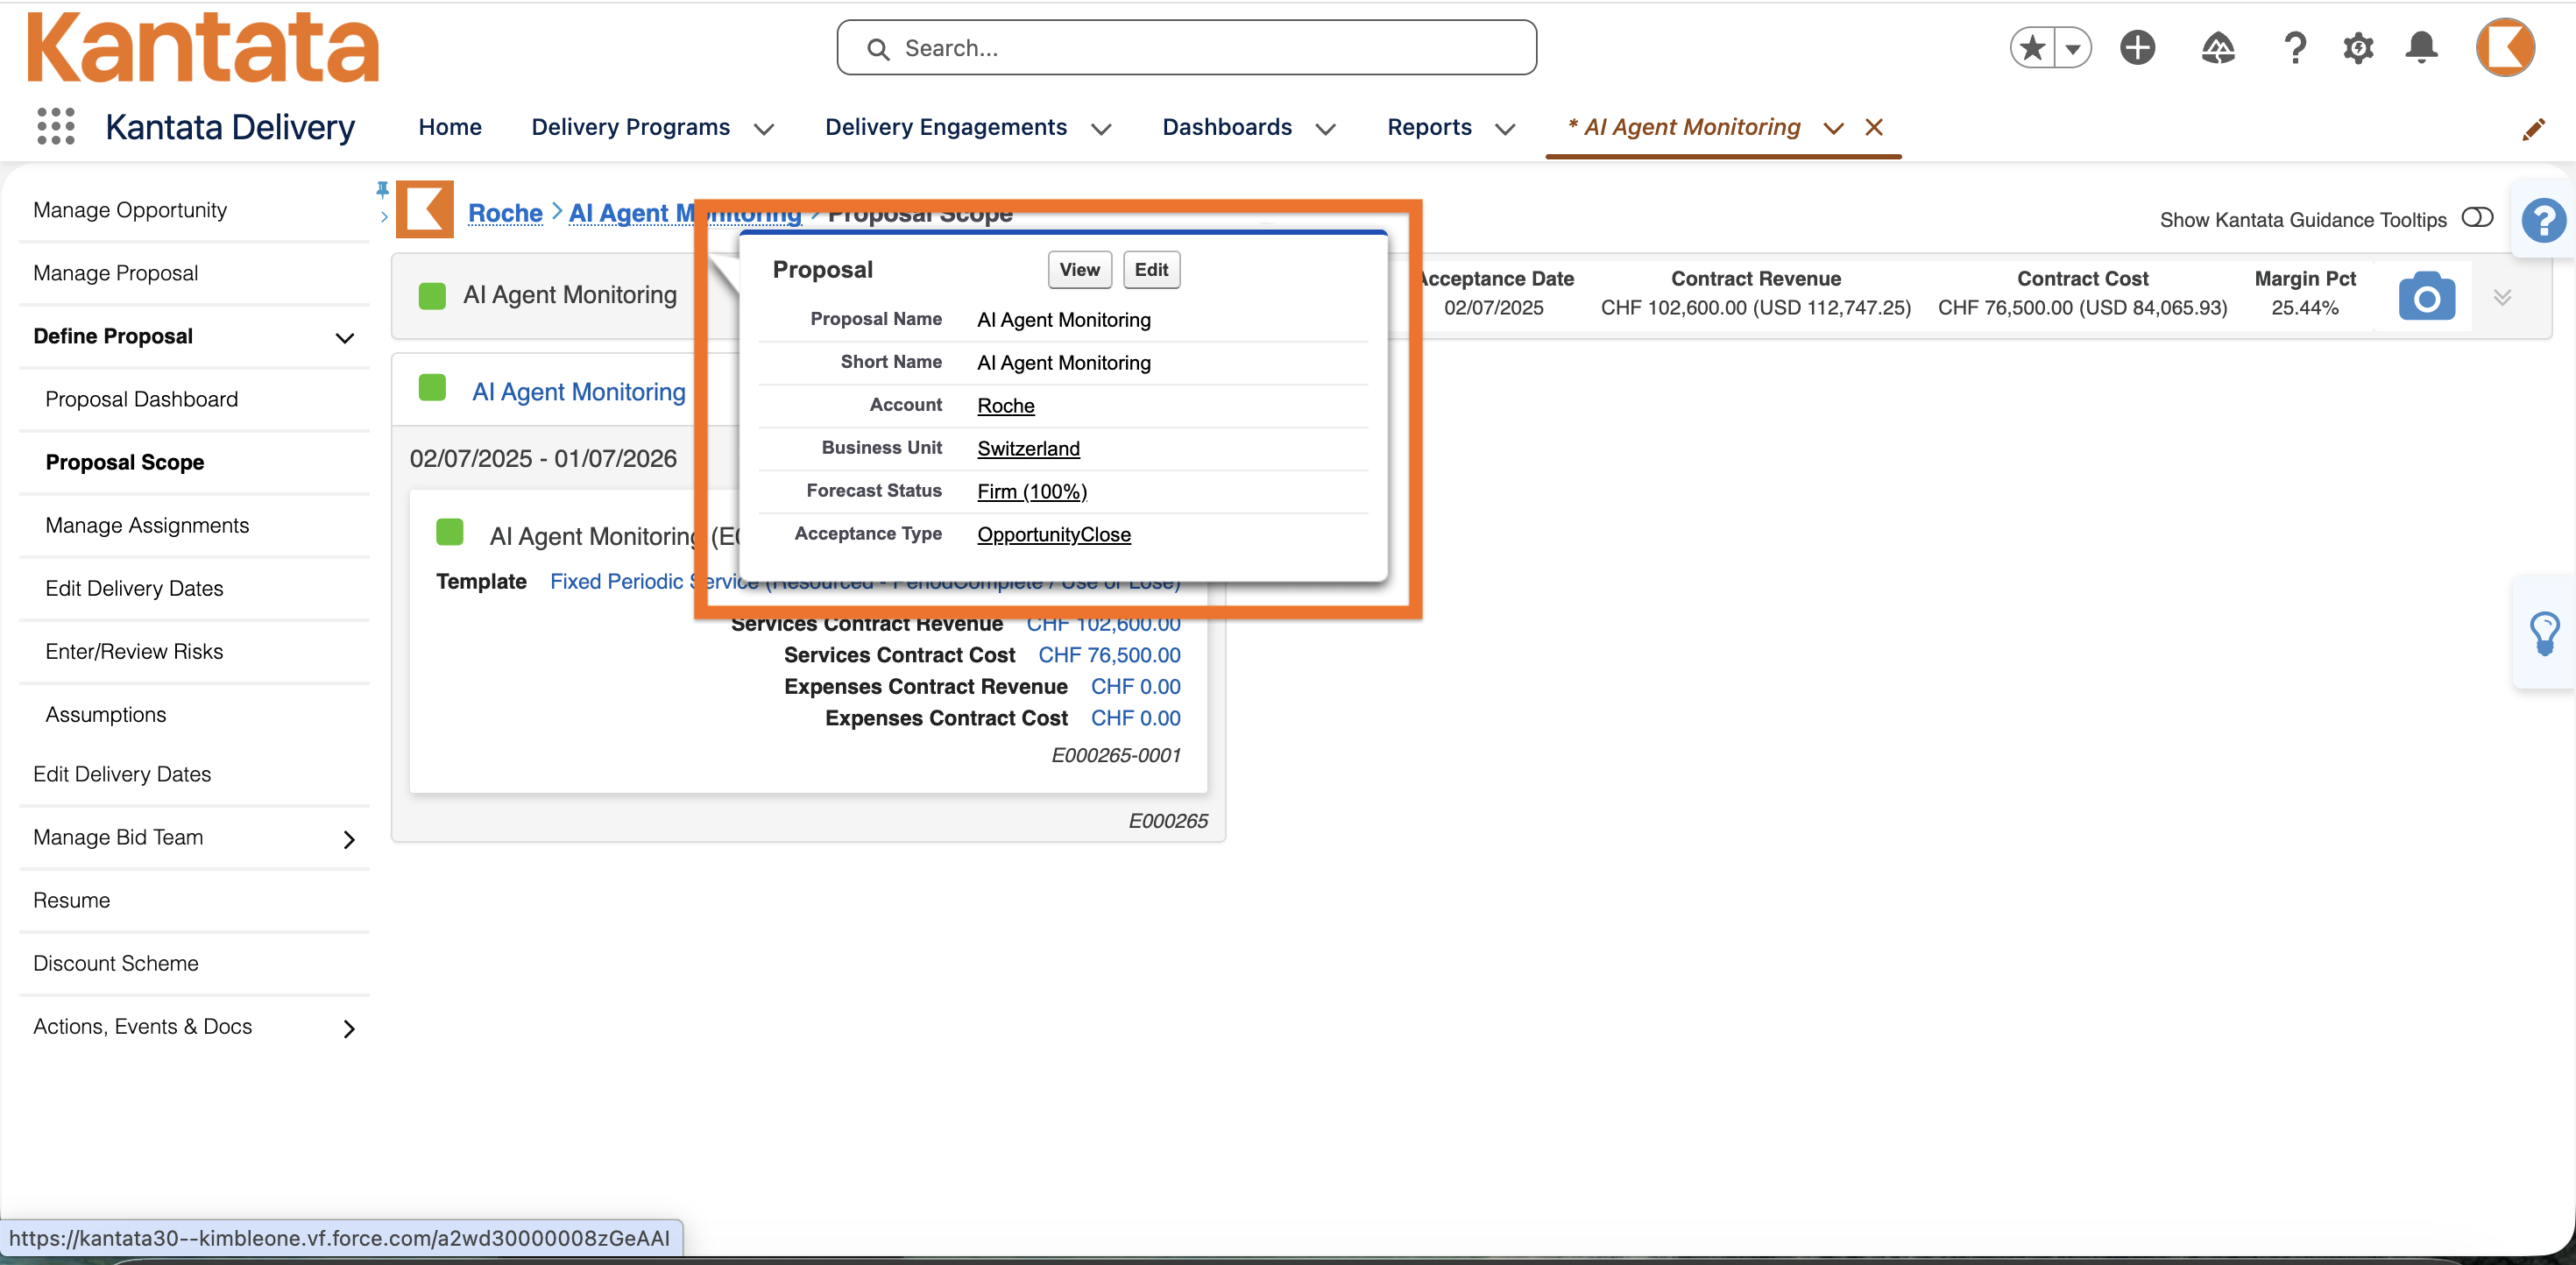Close the AI Agent Monitoring tab
The height and width of the screenshot is (1265, 2576).
(1874, 127)
